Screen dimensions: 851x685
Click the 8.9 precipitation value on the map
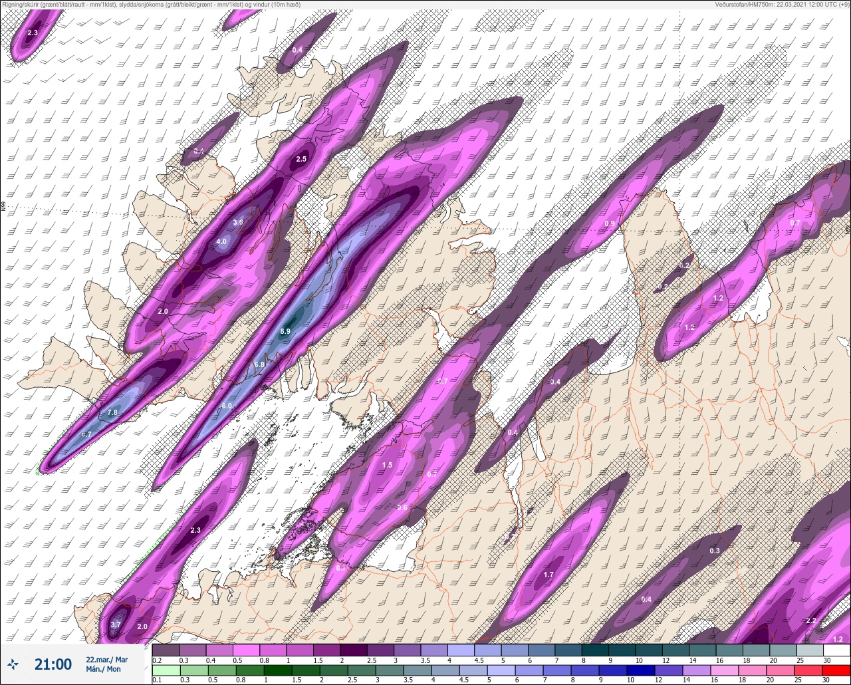tap(286, 331)
